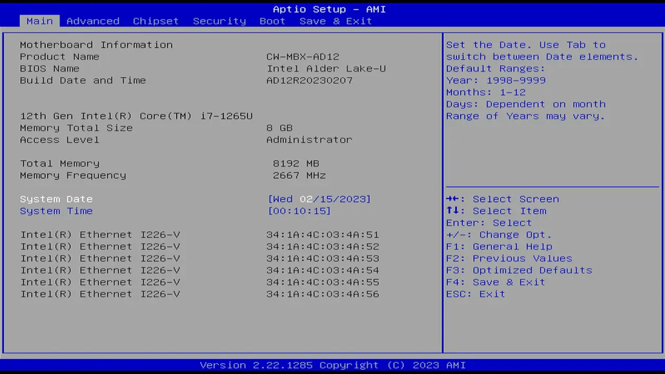Switch to the Main tab
Viewport: 665px width, 374px height.
(x=40, y=21)
